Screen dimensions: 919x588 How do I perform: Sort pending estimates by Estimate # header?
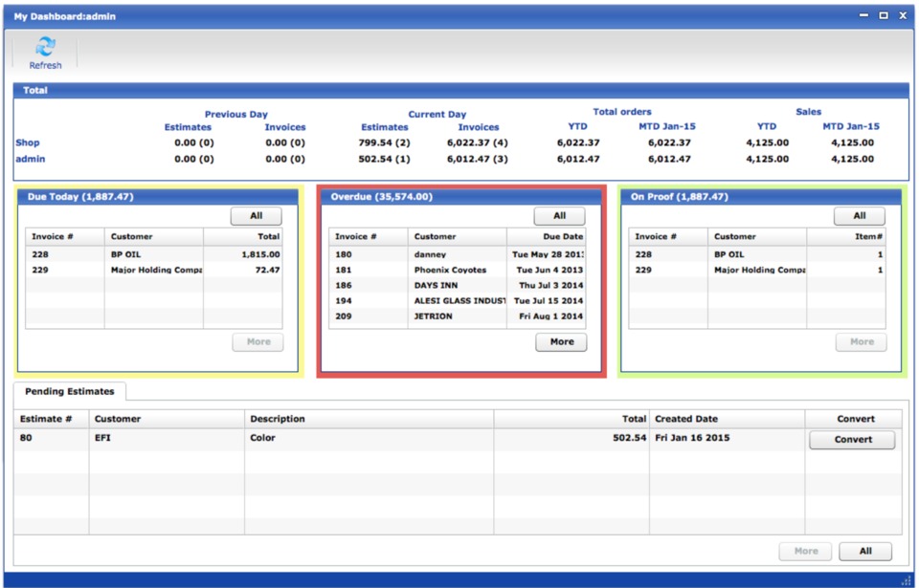tap(52, 419)
